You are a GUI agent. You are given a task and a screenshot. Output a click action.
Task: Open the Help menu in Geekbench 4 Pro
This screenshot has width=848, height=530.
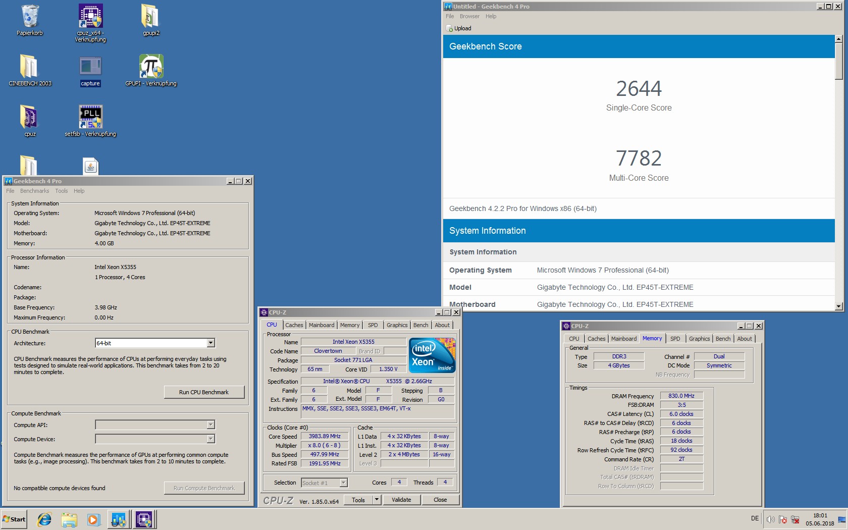[79, 191]
